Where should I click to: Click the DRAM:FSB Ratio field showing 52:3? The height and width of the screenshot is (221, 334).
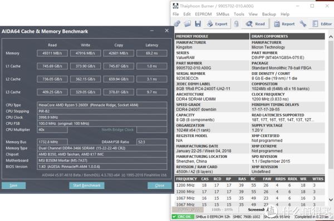tap(151, 142)
